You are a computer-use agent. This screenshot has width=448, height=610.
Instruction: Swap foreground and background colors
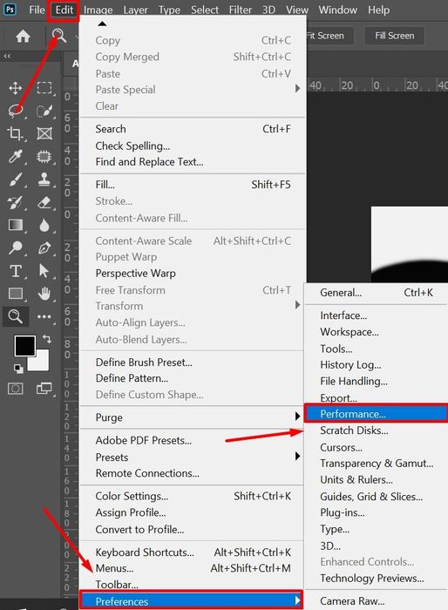point(47,339)
